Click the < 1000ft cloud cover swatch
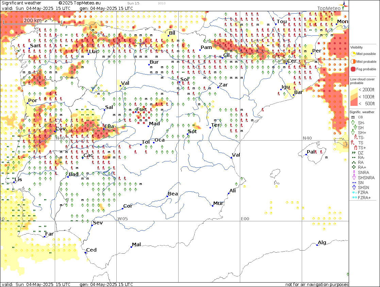The height and width of the screenshot is (287, 380). tap(354, 97)
